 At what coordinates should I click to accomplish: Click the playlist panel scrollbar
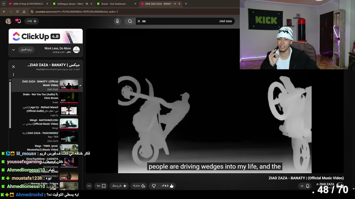pos(10,105)
